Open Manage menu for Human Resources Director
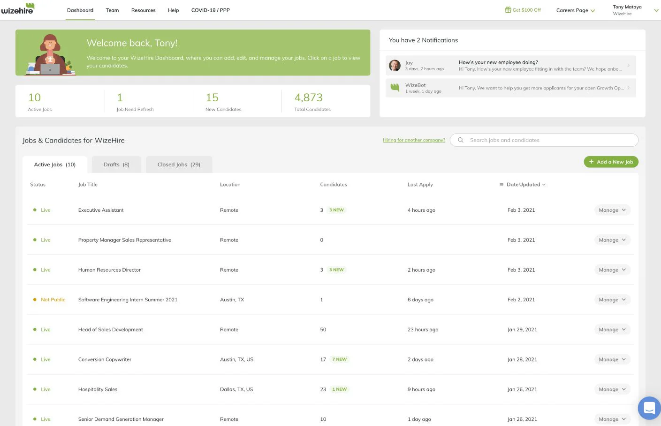Screen dimensions: 661x426 (x=612, y=270)
